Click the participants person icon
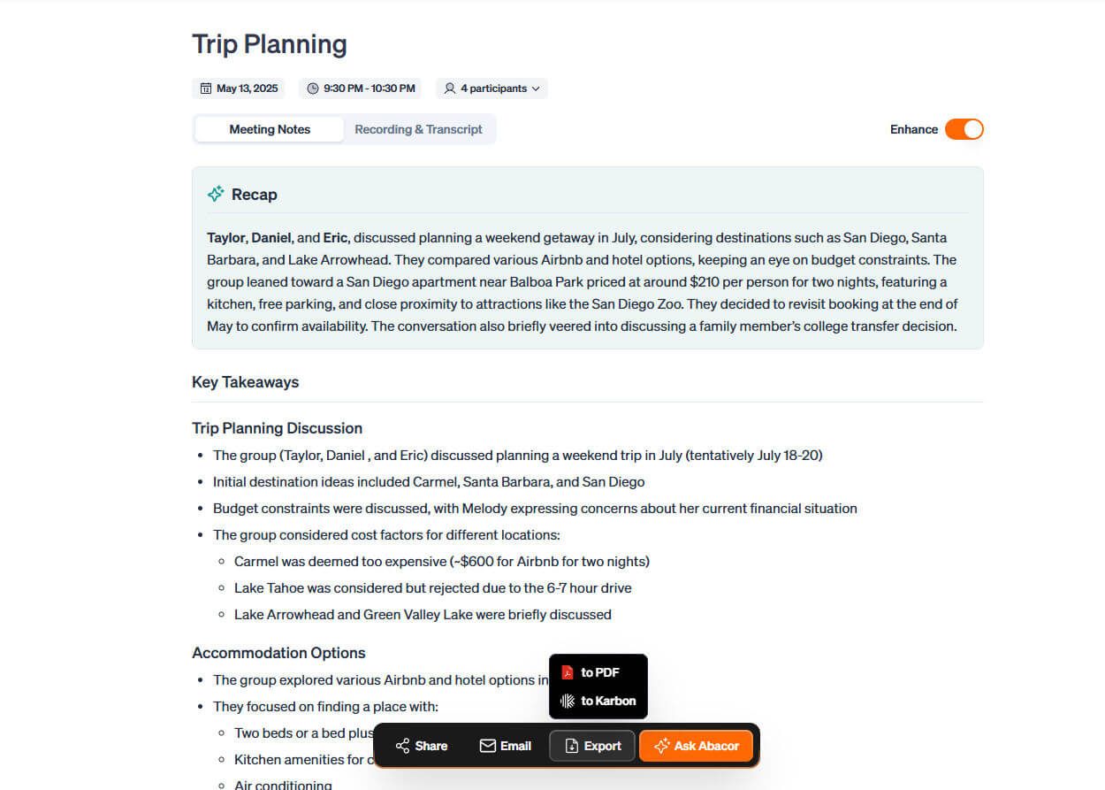Viewport: 1105px width, 790px height. point(450,88)
